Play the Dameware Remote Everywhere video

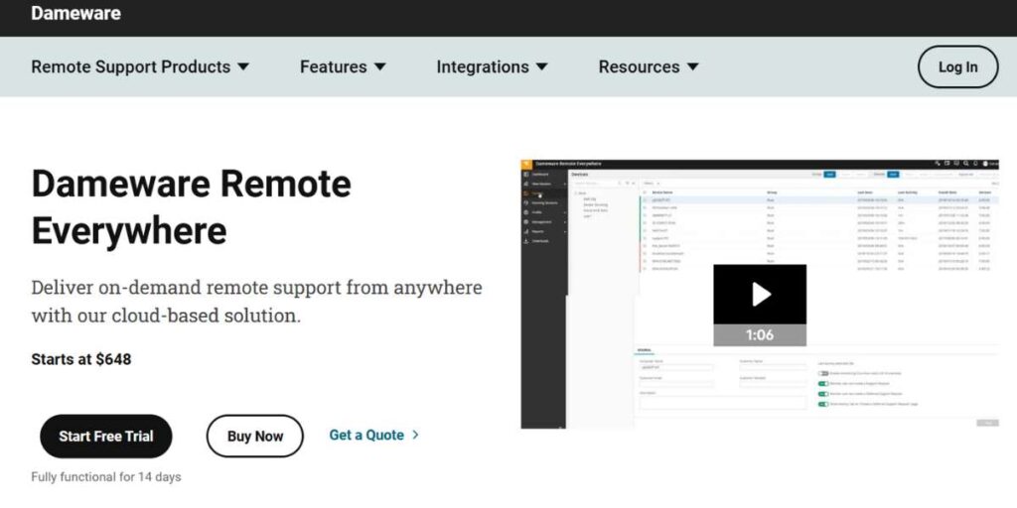click(760, 294)
